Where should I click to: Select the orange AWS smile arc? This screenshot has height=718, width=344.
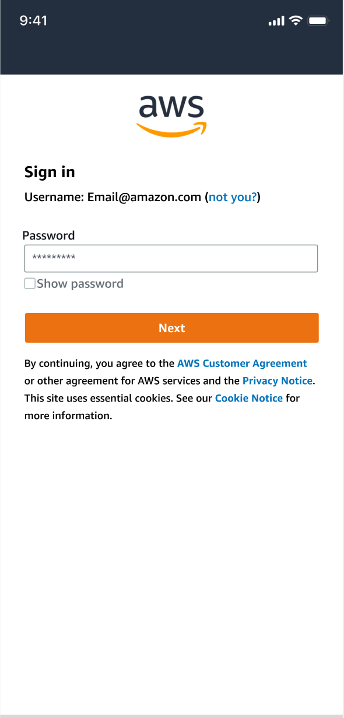tap(171, 128)
